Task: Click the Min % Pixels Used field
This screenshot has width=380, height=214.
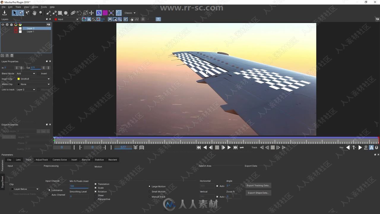Action: pos(79,186)
